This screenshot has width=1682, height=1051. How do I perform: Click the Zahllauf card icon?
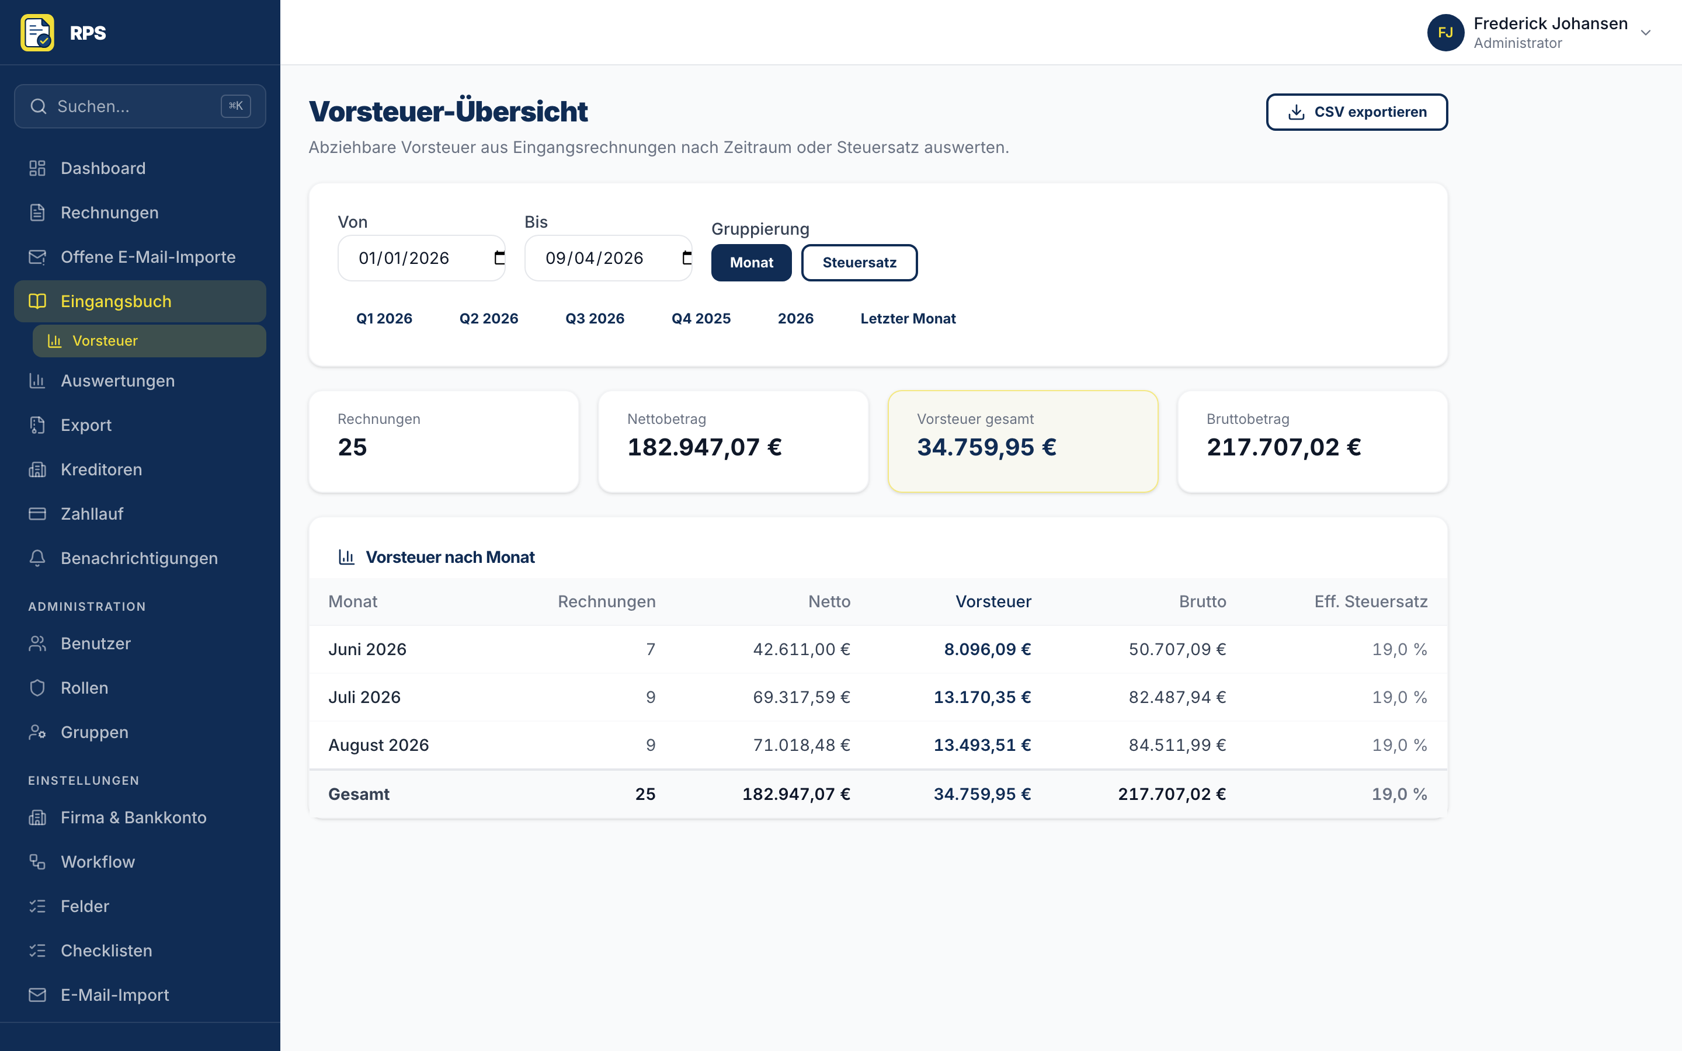[x=37, y=514]
